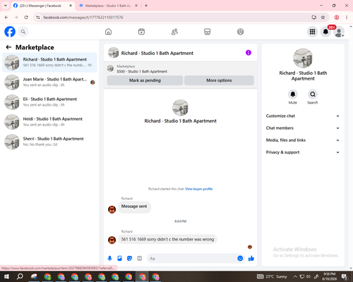Image resolution: width=353 pixels, height=282 pixels.
Task: Open the Richard conversation in list
Action: [49, 63]
